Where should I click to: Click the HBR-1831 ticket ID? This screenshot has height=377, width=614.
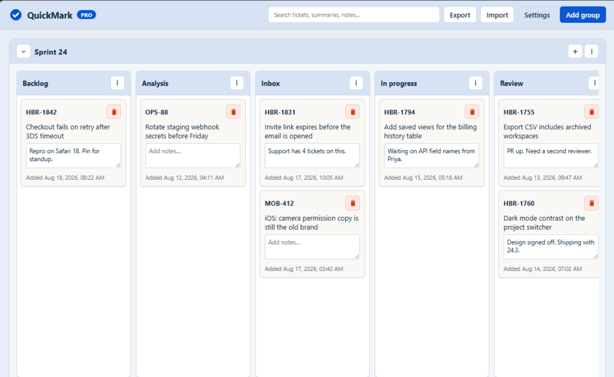pos(280,112)
